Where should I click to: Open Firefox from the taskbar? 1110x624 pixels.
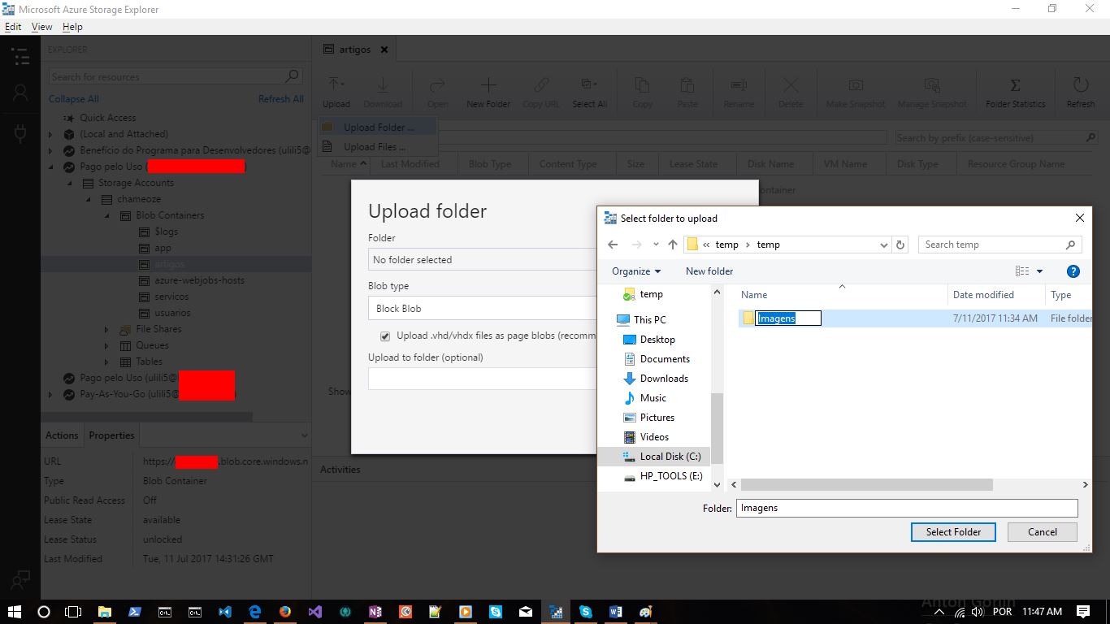pyautogui.click(x=284, y=612)
